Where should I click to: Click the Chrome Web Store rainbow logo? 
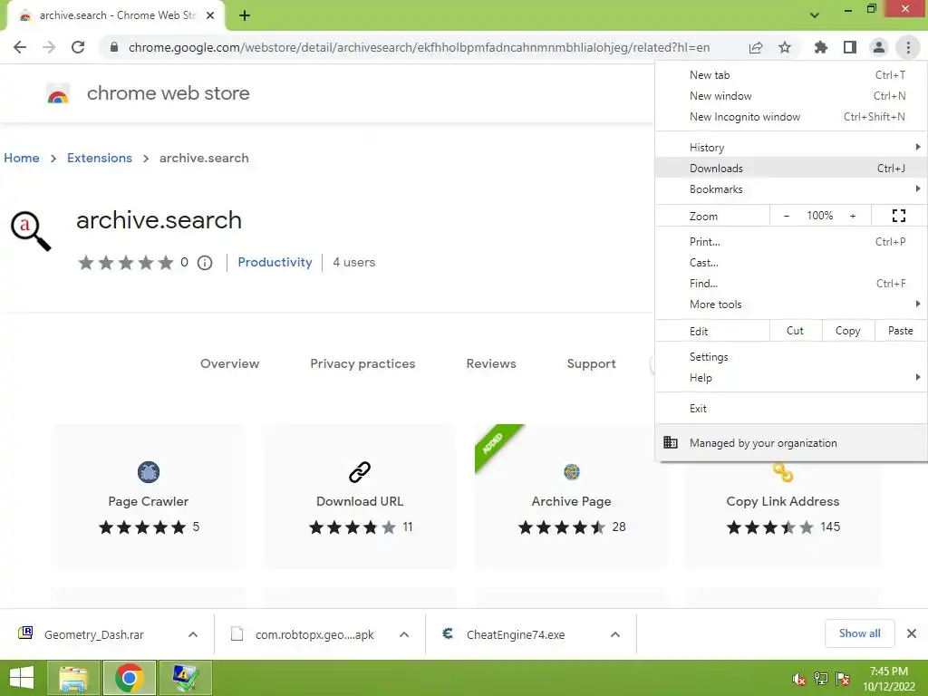[58, 93]
